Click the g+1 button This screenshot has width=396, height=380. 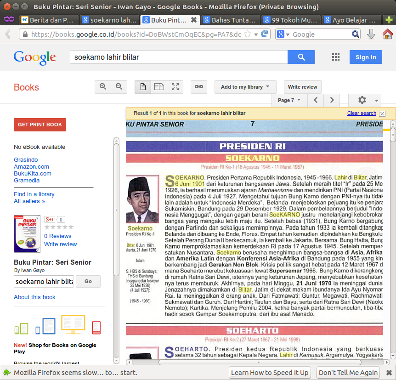pos(49,220)
